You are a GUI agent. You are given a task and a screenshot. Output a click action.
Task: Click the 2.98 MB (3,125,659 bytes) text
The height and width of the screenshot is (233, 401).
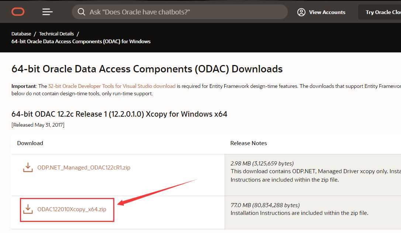click(x=262, y=163)
